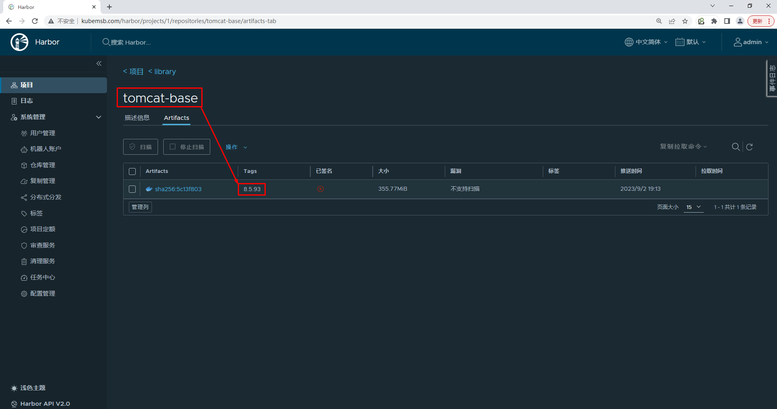This screenshot has width=777, height=409.
Task: Click the browser zoom magnifier icon
Action: (659, 21)
